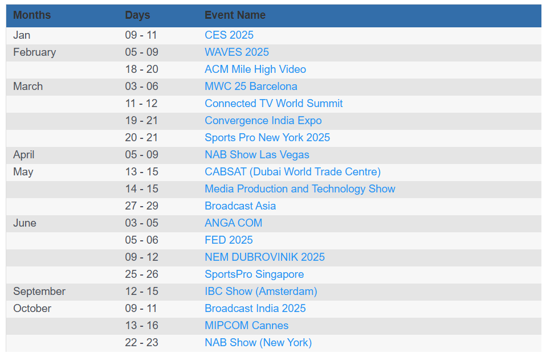The image size is (546, 357).
Task: Select the October month cell
Action: coord(32,308)
